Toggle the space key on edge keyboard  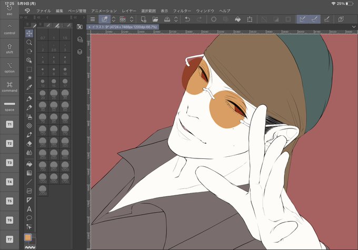coord(9,106)
